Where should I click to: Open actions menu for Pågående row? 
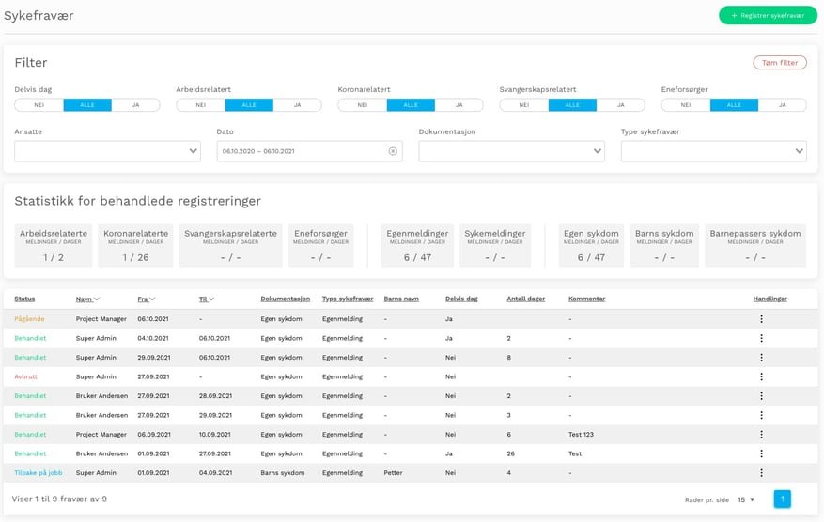[x=761, y=319]
